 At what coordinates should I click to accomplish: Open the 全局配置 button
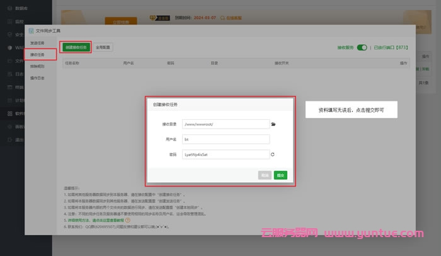point(103,47)
